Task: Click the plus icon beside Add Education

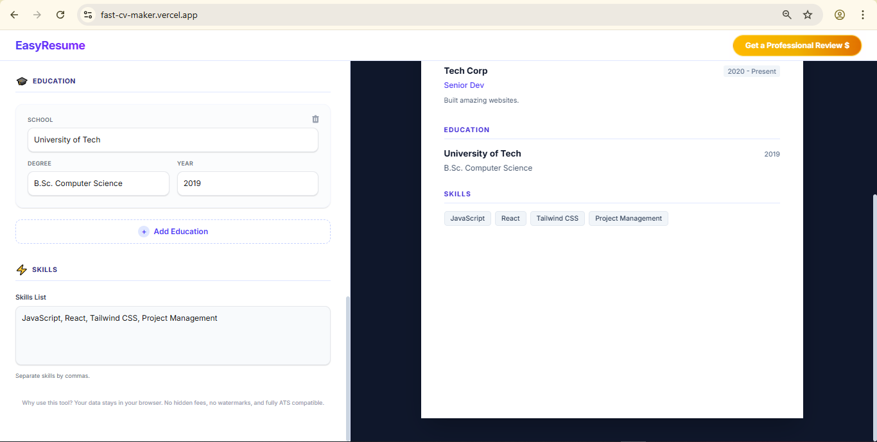Action: click(144, 232)
